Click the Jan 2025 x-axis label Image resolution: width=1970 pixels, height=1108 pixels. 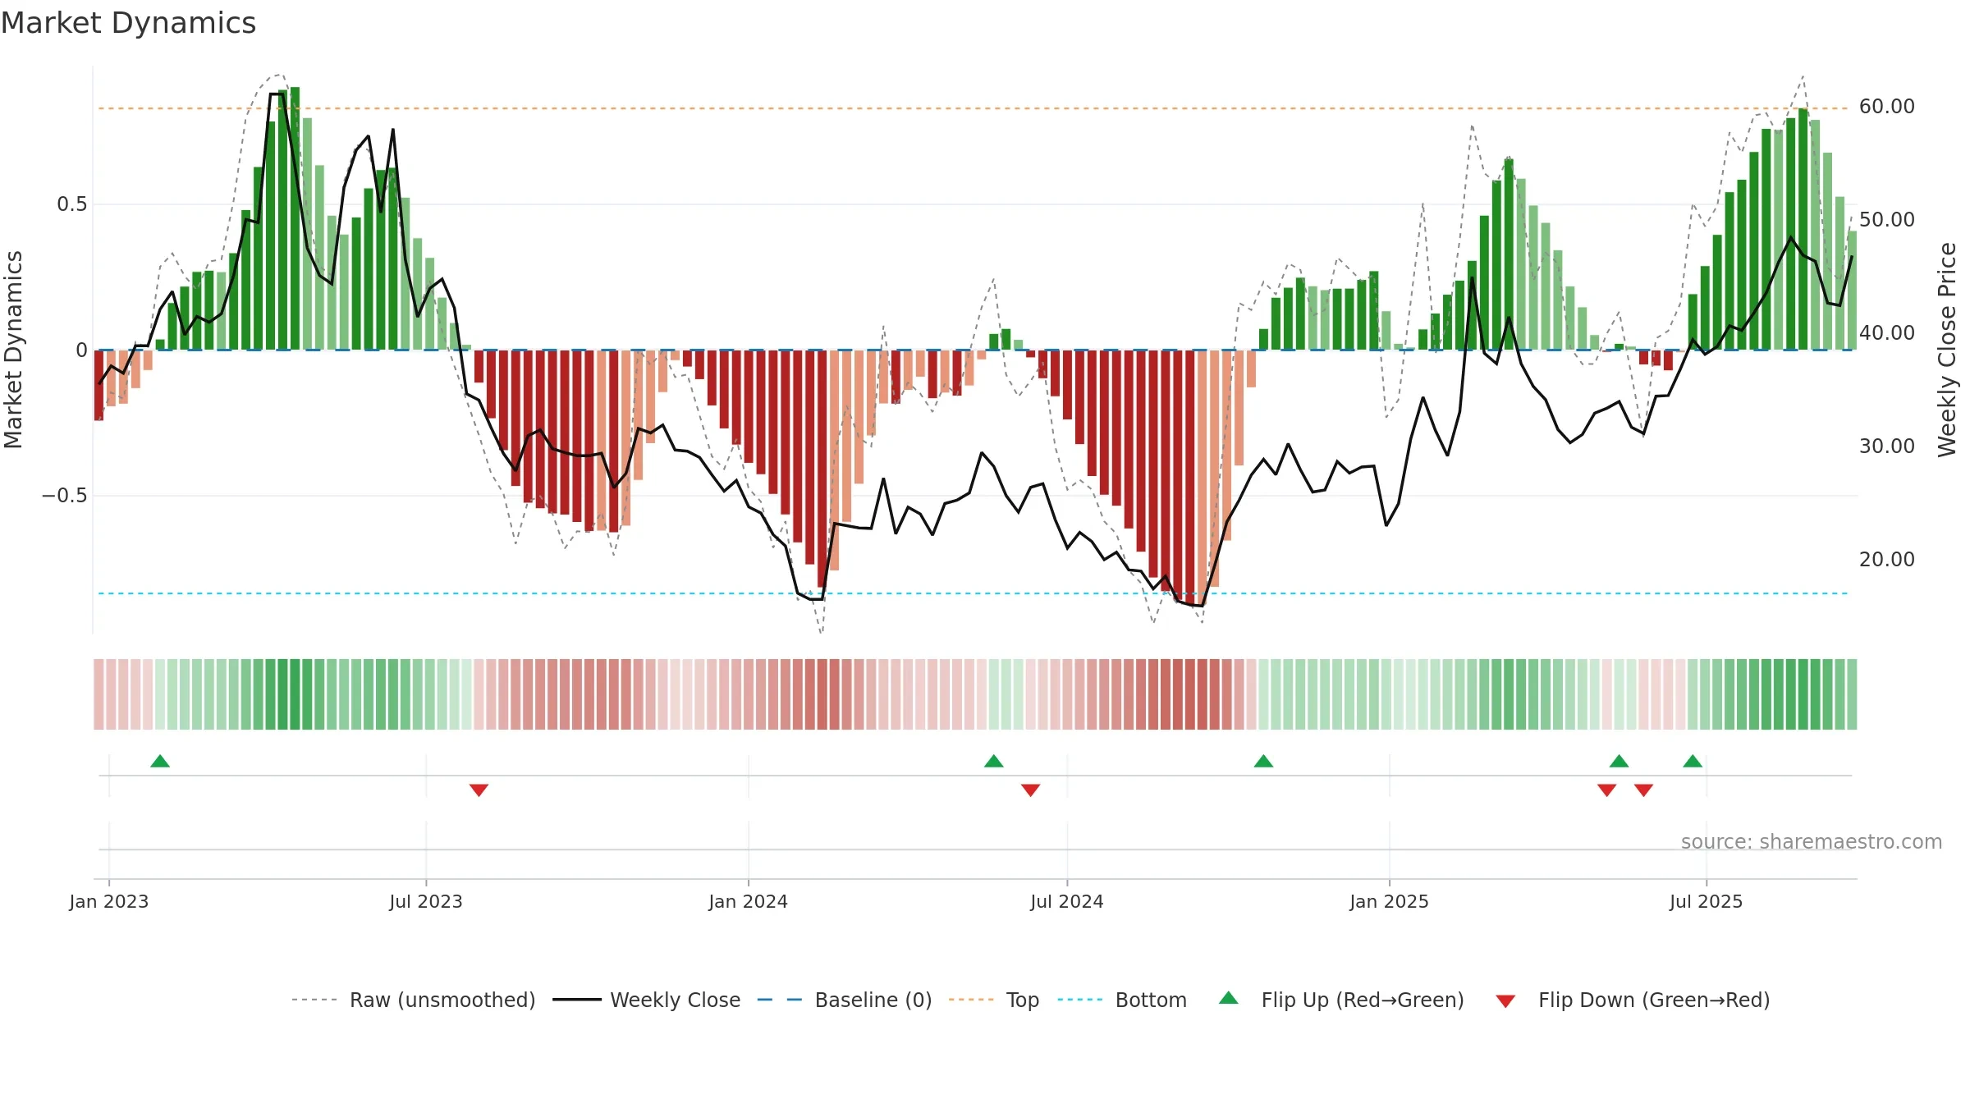click(x=1390, y=901)
